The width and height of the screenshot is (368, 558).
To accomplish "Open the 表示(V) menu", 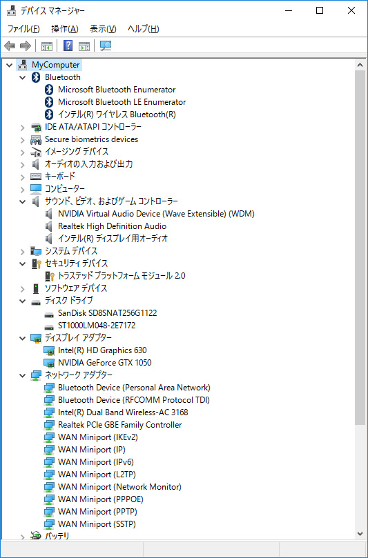I will pos(103,29).
